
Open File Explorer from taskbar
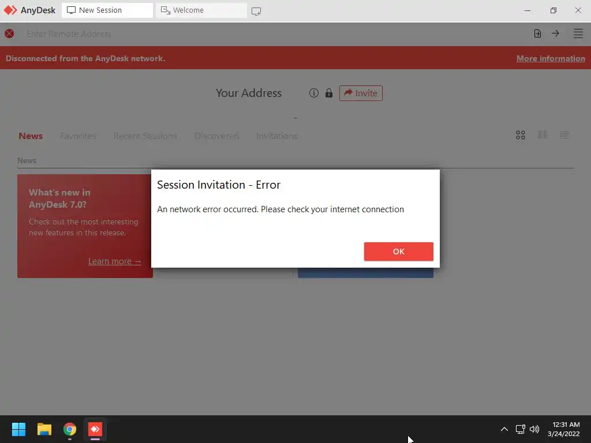tap(44, 429)
